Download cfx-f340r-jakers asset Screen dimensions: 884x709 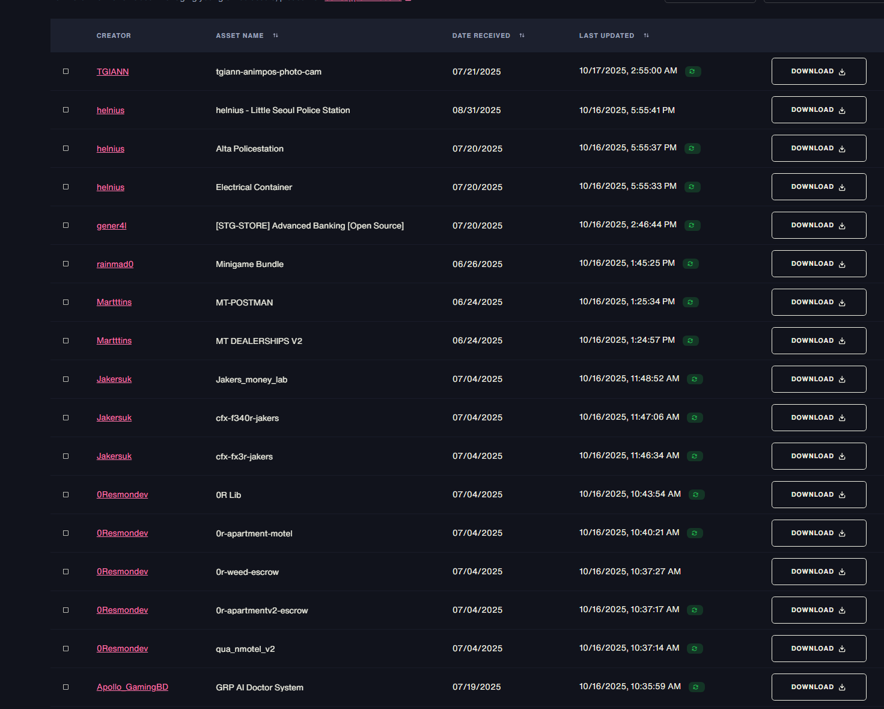tap(818, 418)
